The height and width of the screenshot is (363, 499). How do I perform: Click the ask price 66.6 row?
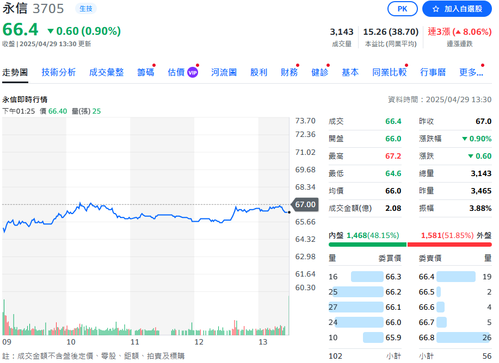pyautogui.click(x=455, y=307)
